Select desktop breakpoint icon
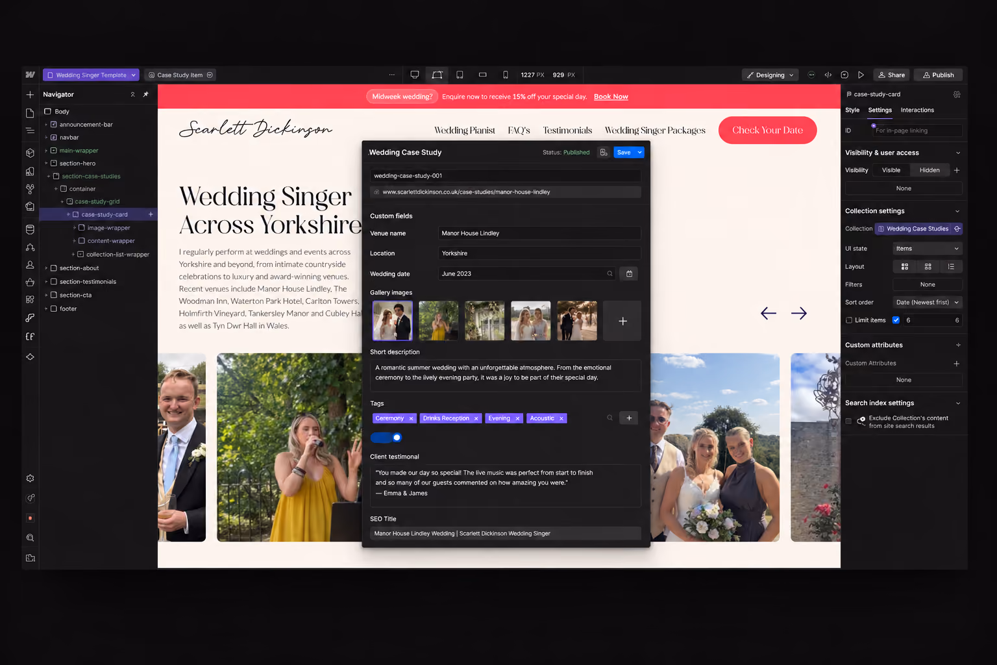This screenshot has width=997, height=665. 415,75
